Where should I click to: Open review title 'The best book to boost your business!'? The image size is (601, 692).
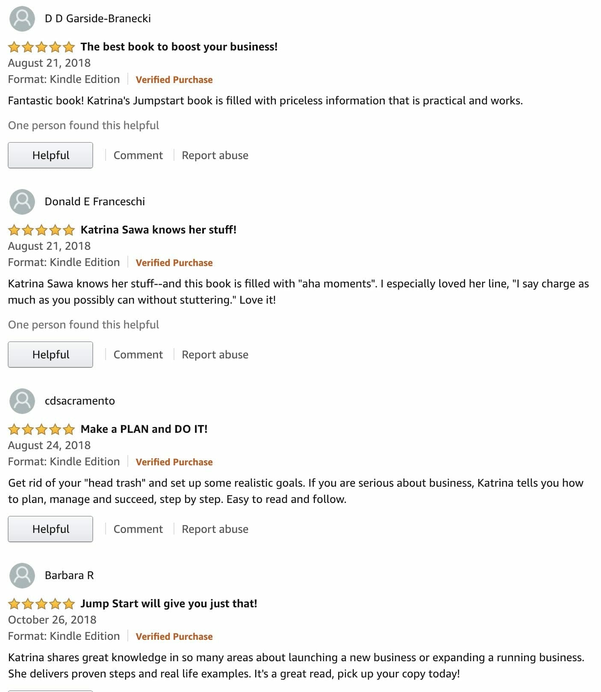[x=179, y=47]
